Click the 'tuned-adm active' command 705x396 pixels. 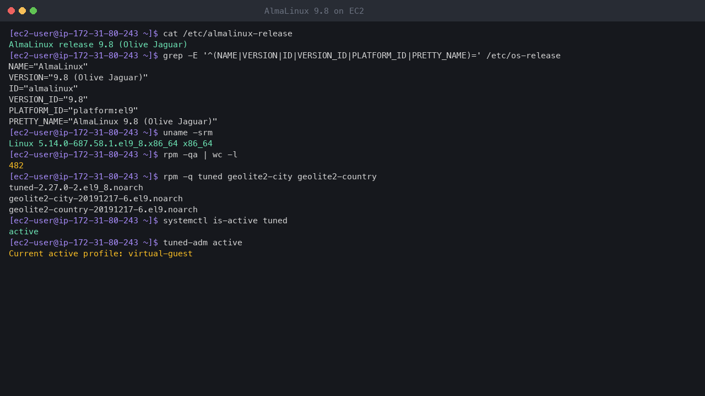(x=203, y=243)
